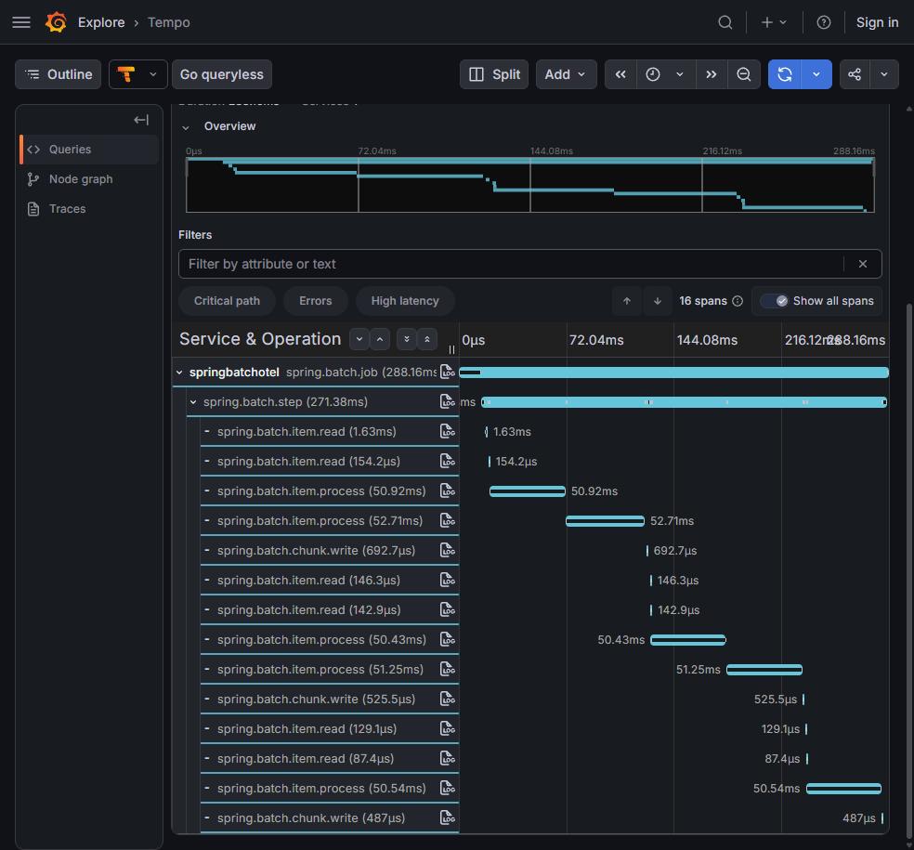Toggle the Errors filter
This screenshot has height=850, width=914.
(316, 301)
